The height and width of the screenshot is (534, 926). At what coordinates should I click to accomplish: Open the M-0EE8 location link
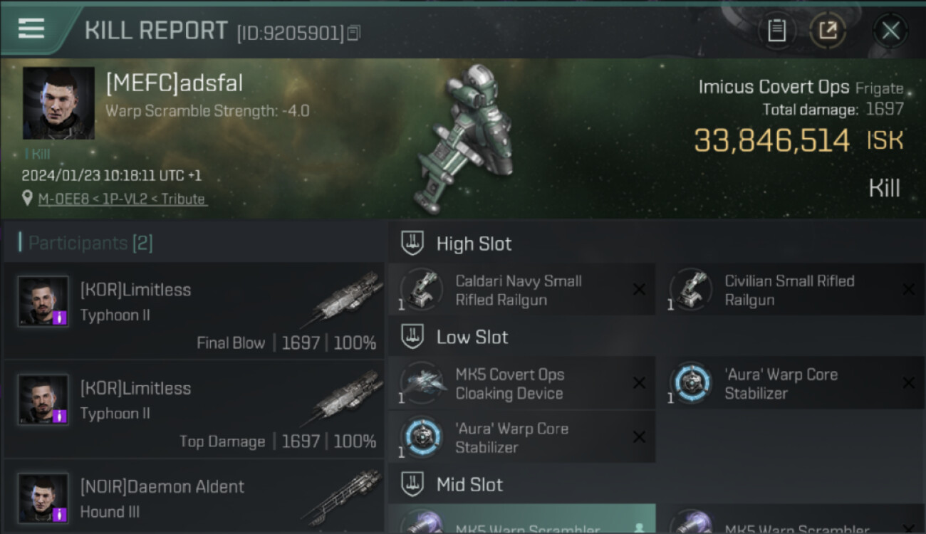click(123, 199)
